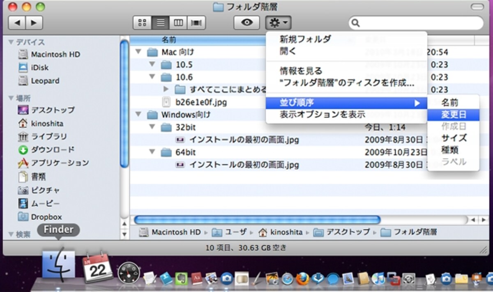The height and width of the screenshot is (292, 493).
Task: Click デスクトップ in the path bar
Action: pos(341,232)
